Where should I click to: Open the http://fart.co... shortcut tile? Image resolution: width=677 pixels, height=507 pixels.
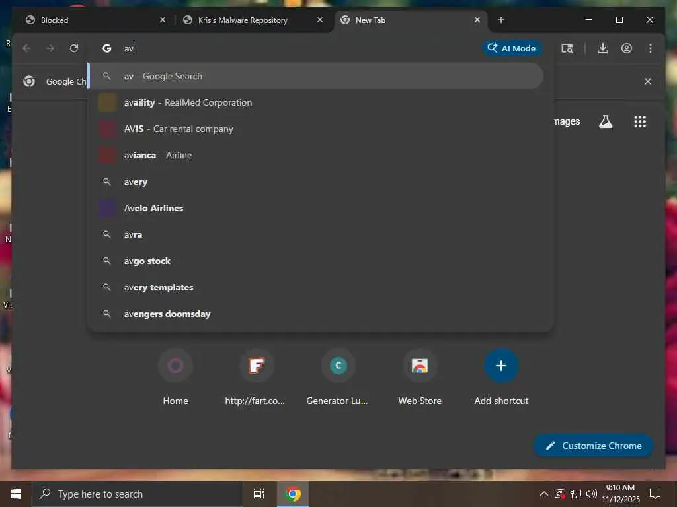(255, 378)
